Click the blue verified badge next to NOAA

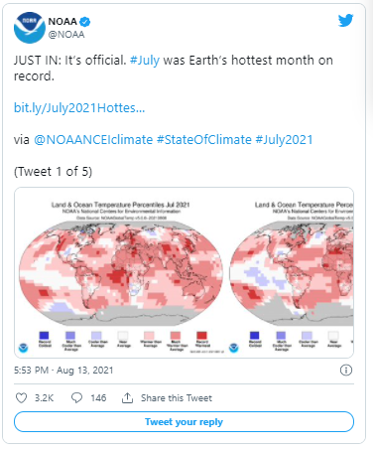pos(85,22)
